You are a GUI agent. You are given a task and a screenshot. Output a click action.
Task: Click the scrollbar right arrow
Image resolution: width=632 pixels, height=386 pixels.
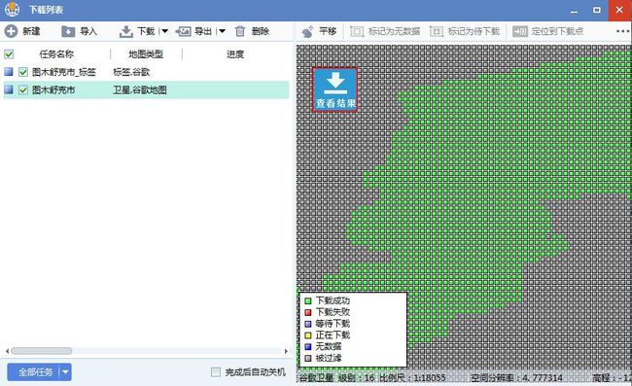pos(286,351)
